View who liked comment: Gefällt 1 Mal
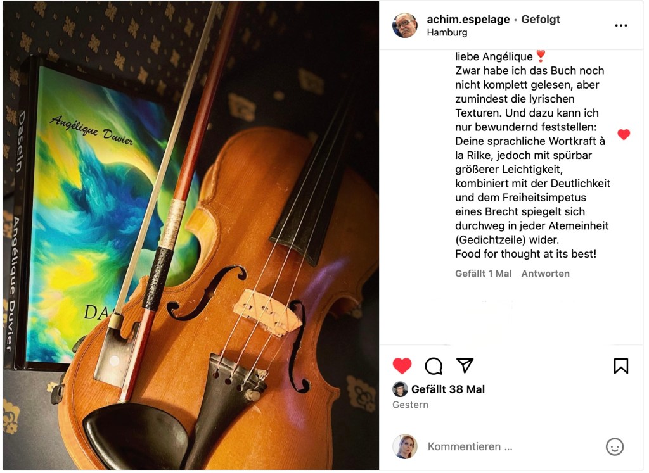 tap(484, 274)
